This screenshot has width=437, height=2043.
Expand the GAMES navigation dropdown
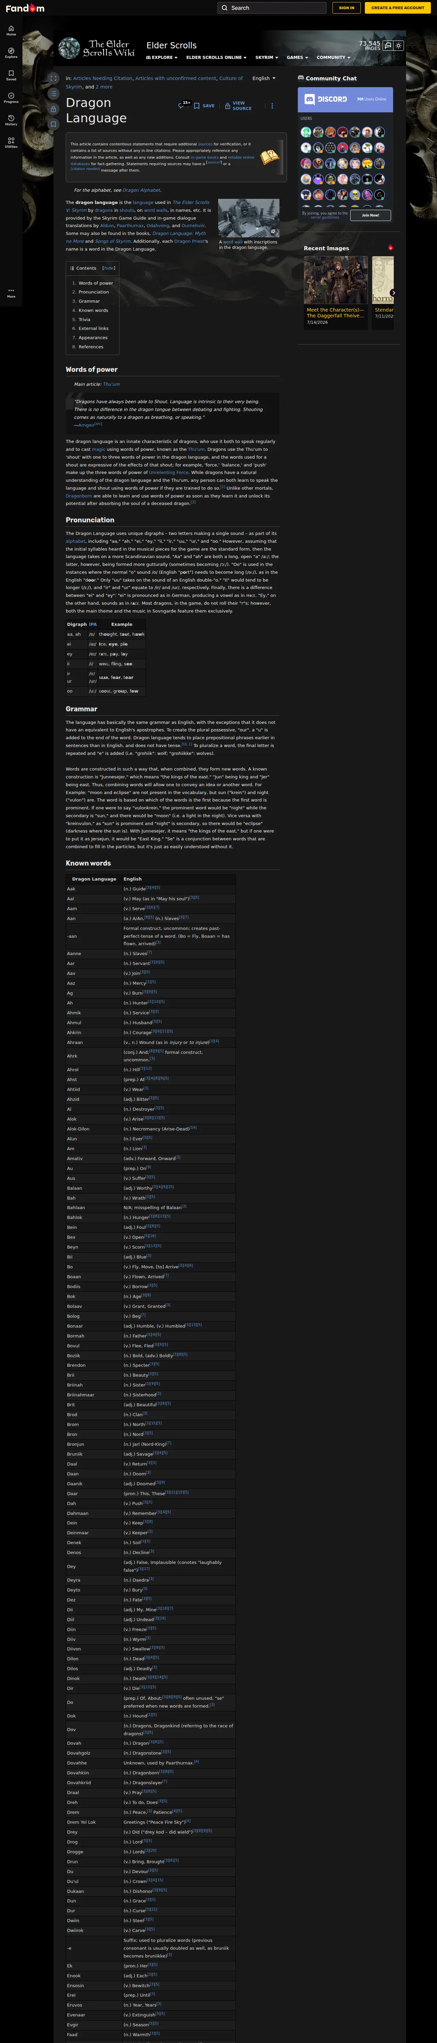pos(297,57)
